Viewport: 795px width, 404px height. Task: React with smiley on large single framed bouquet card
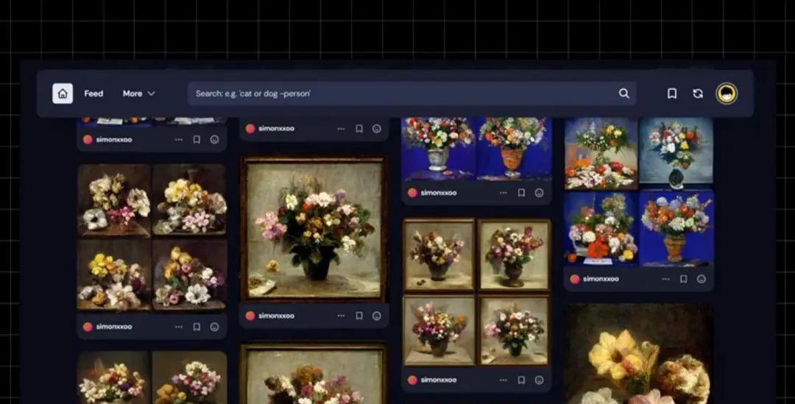[x=377, y=316]
